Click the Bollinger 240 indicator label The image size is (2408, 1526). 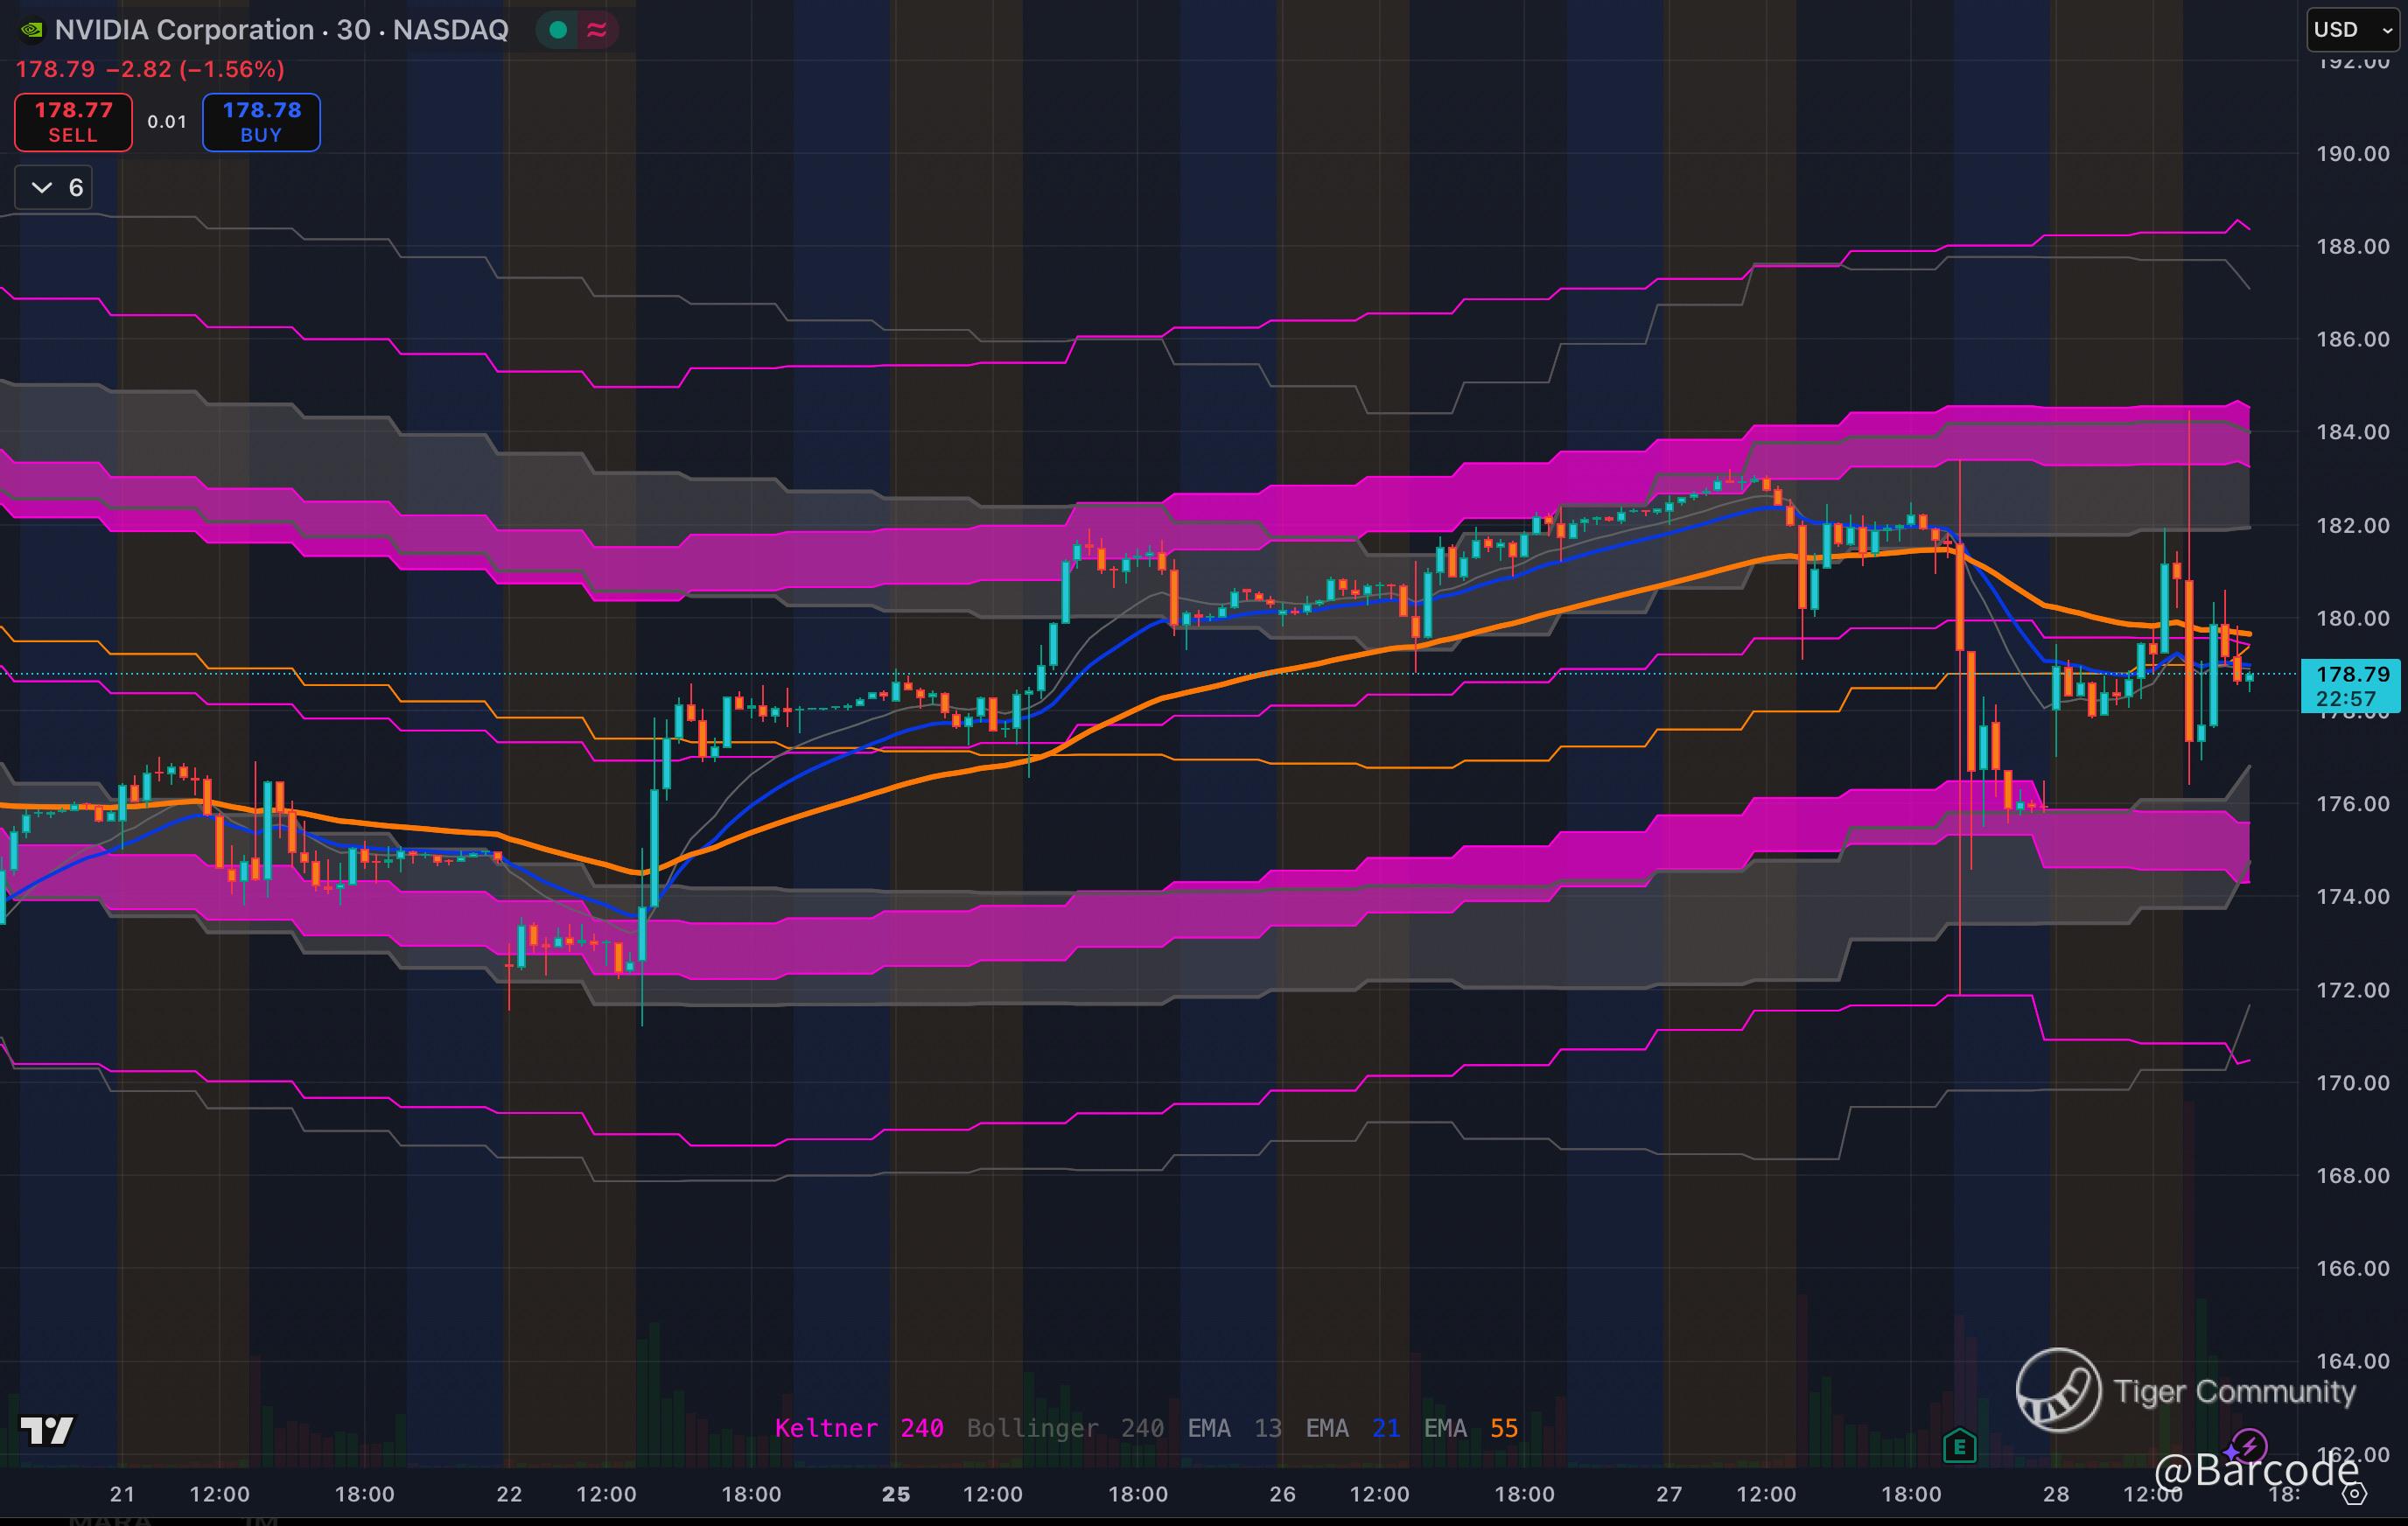pos(1064,1428)
